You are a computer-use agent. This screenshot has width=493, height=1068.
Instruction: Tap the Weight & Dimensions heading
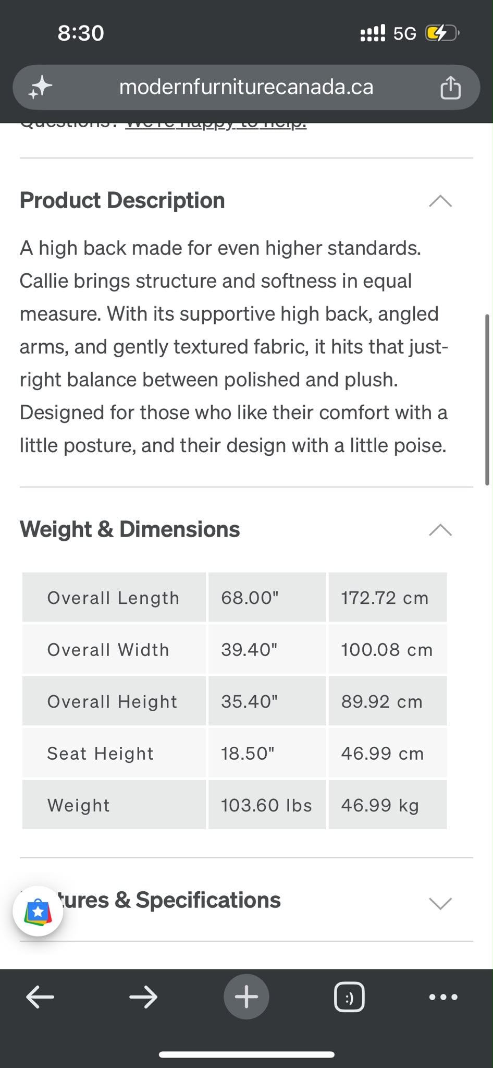pyautogui.click(x=130, y=529)
